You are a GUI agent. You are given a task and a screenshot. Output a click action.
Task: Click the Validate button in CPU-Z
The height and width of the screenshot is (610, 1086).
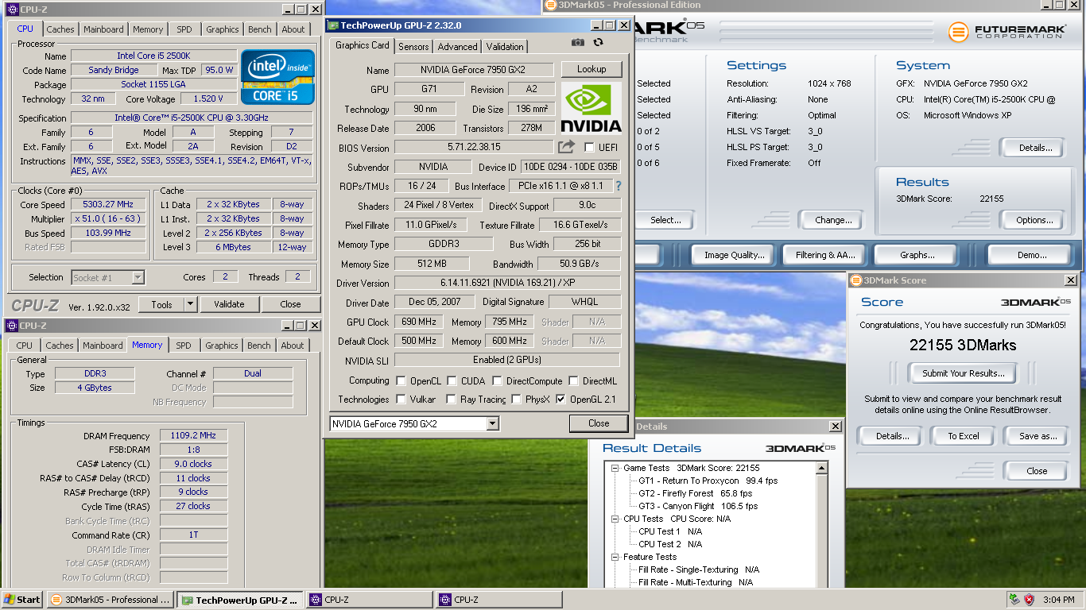pyautogui.click(x=229, y=304)
